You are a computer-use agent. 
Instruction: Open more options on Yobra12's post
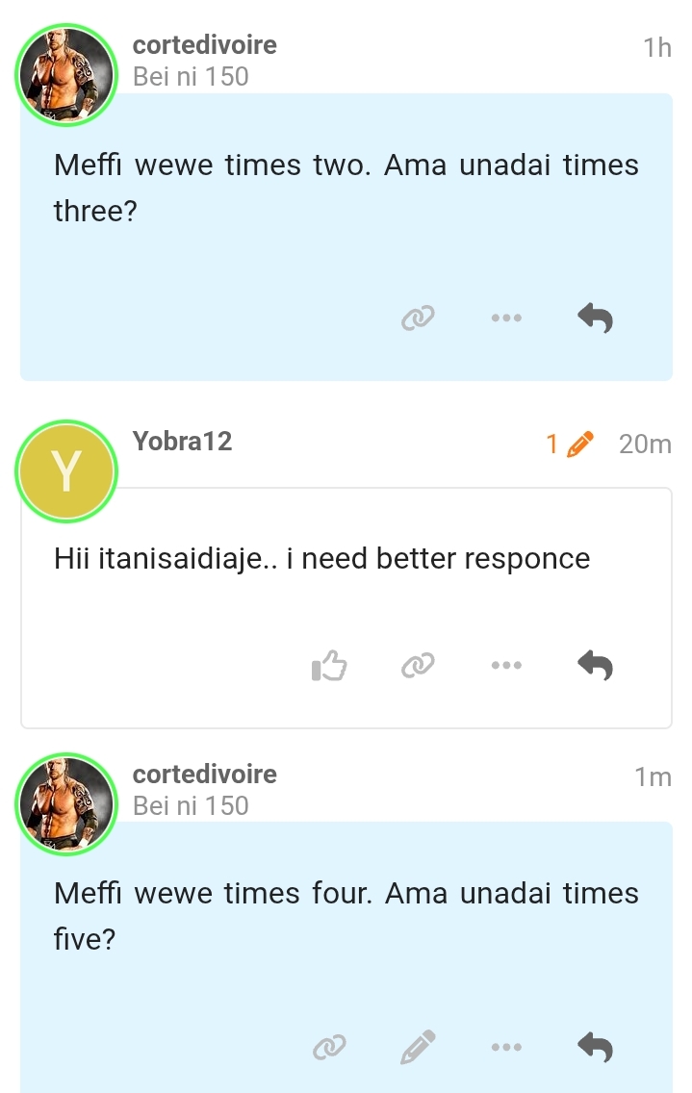pyautogui.click(x=505, y=665)
